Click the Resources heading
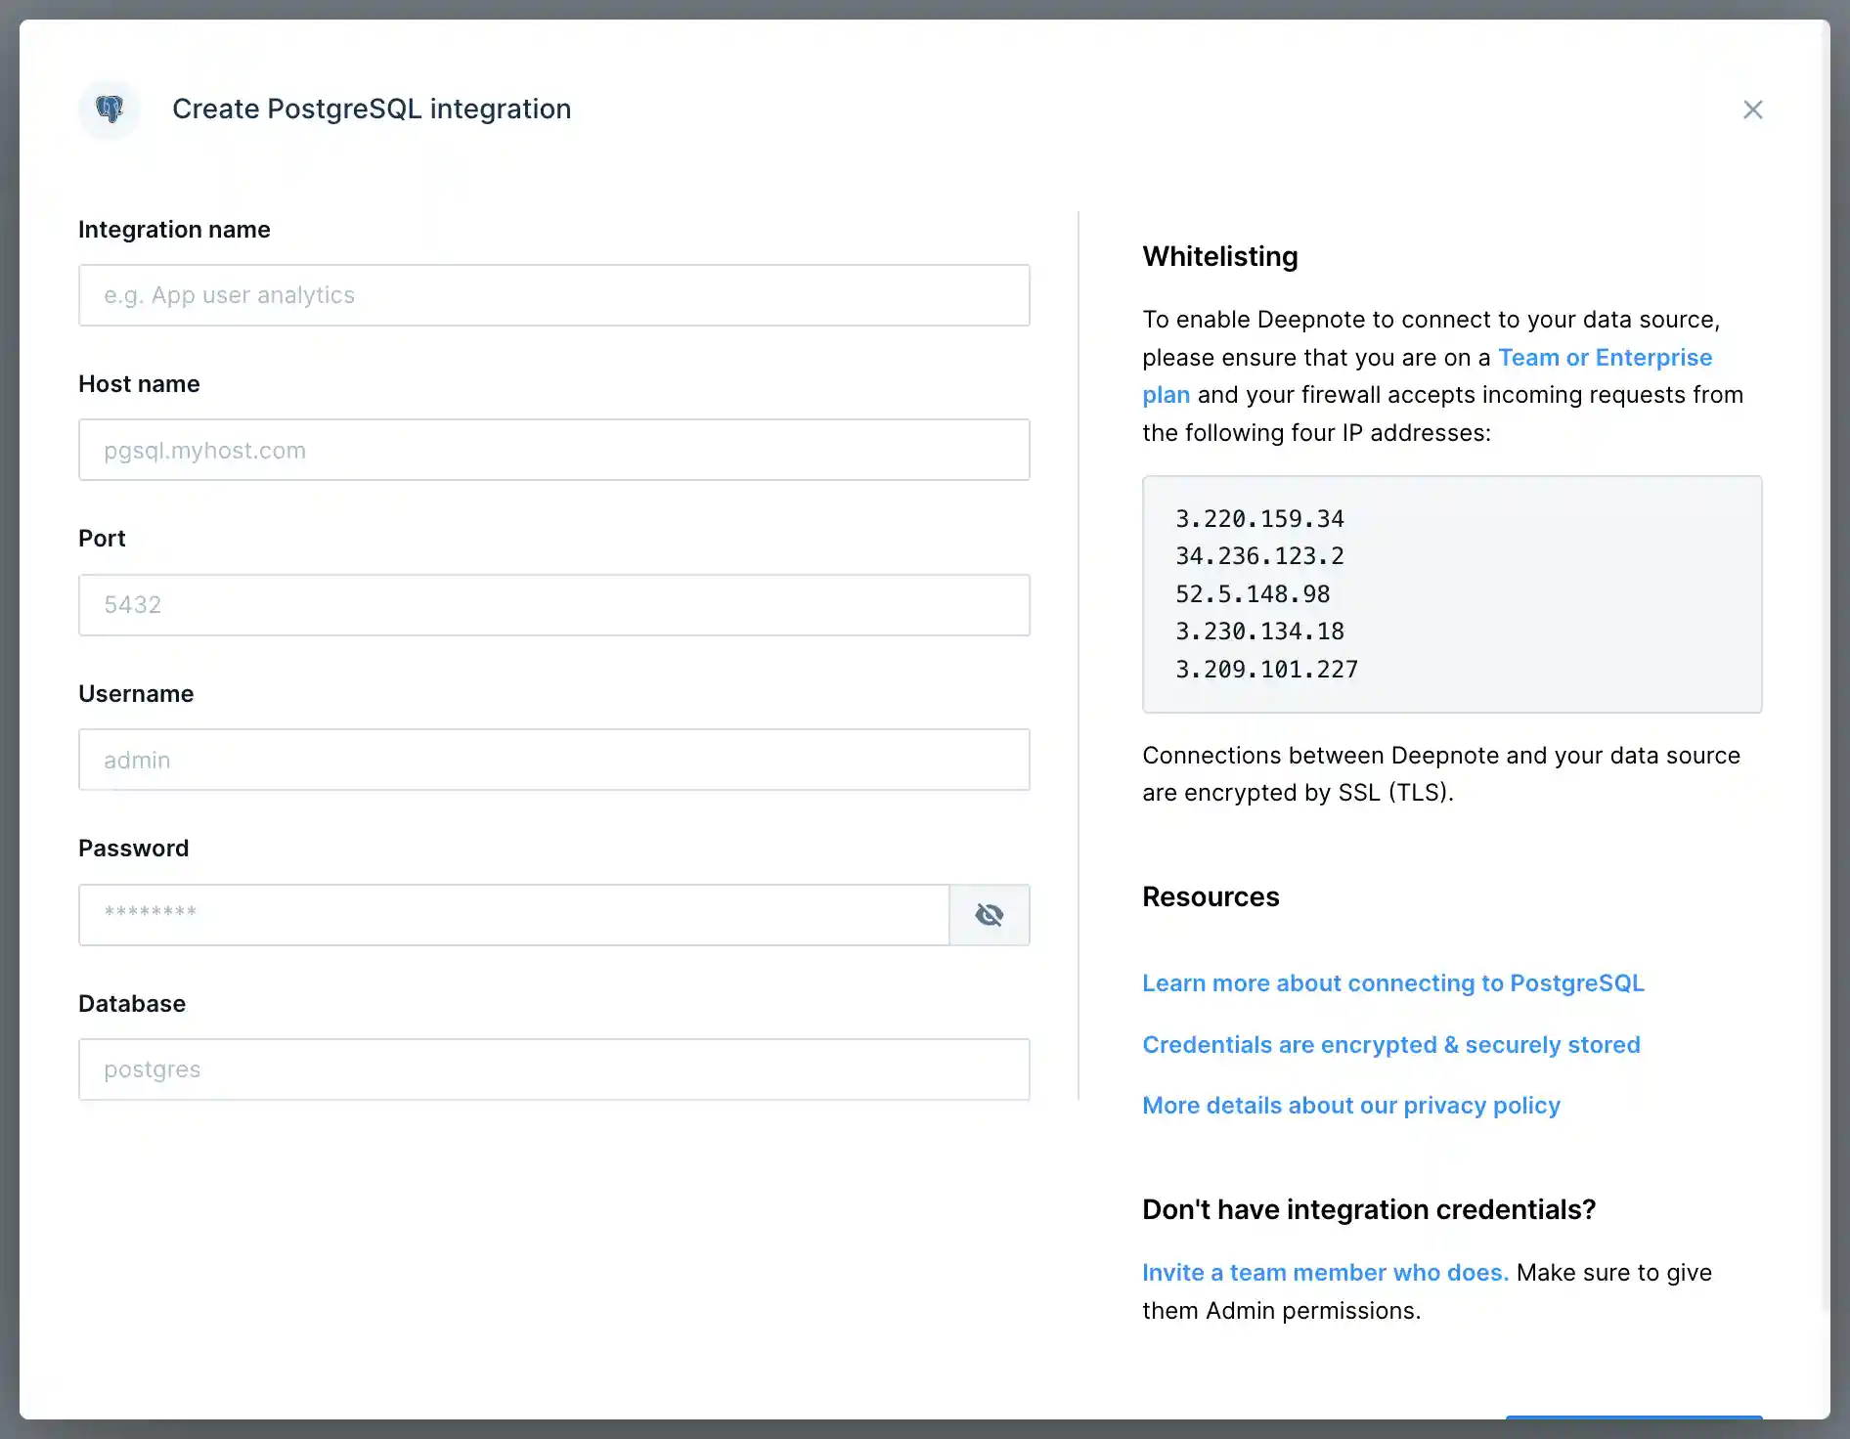The image size is (1850, 1439). (x=1211, y=896)
